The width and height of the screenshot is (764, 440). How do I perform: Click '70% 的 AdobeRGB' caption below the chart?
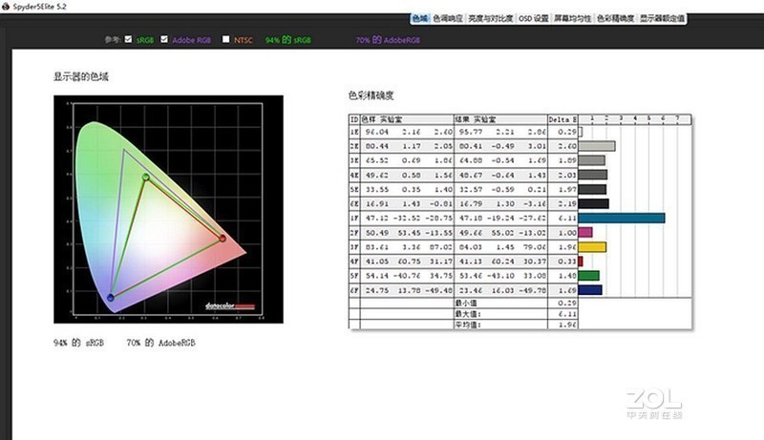[160, 343]
